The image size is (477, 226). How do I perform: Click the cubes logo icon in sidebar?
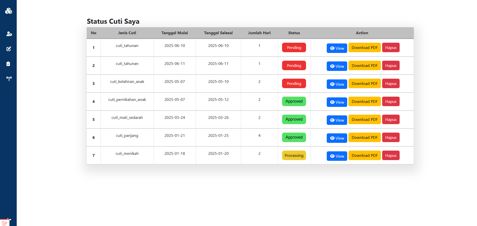click(x=8, y=11)
